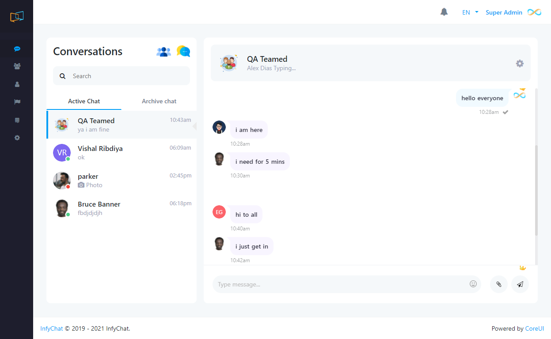
Task: Select the Active Chat tab
Action: pos(84,101)
